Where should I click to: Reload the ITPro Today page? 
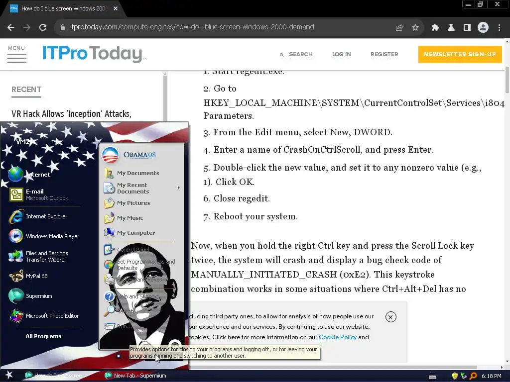(43, 27)
